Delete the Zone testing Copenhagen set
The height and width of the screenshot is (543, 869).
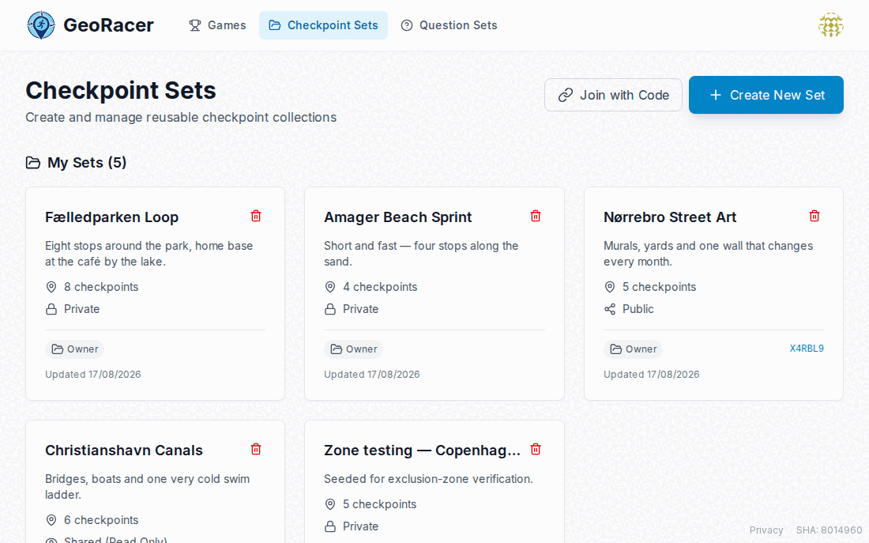pos(536,449)
